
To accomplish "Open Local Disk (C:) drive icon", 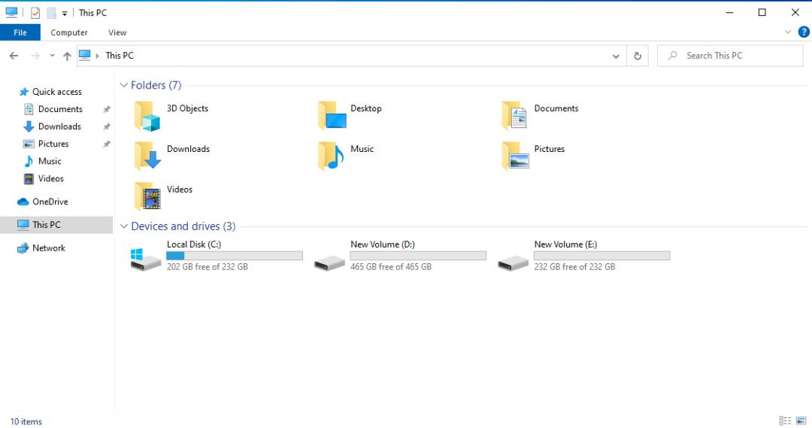I will pyautogui.click(x=146, y=259).
